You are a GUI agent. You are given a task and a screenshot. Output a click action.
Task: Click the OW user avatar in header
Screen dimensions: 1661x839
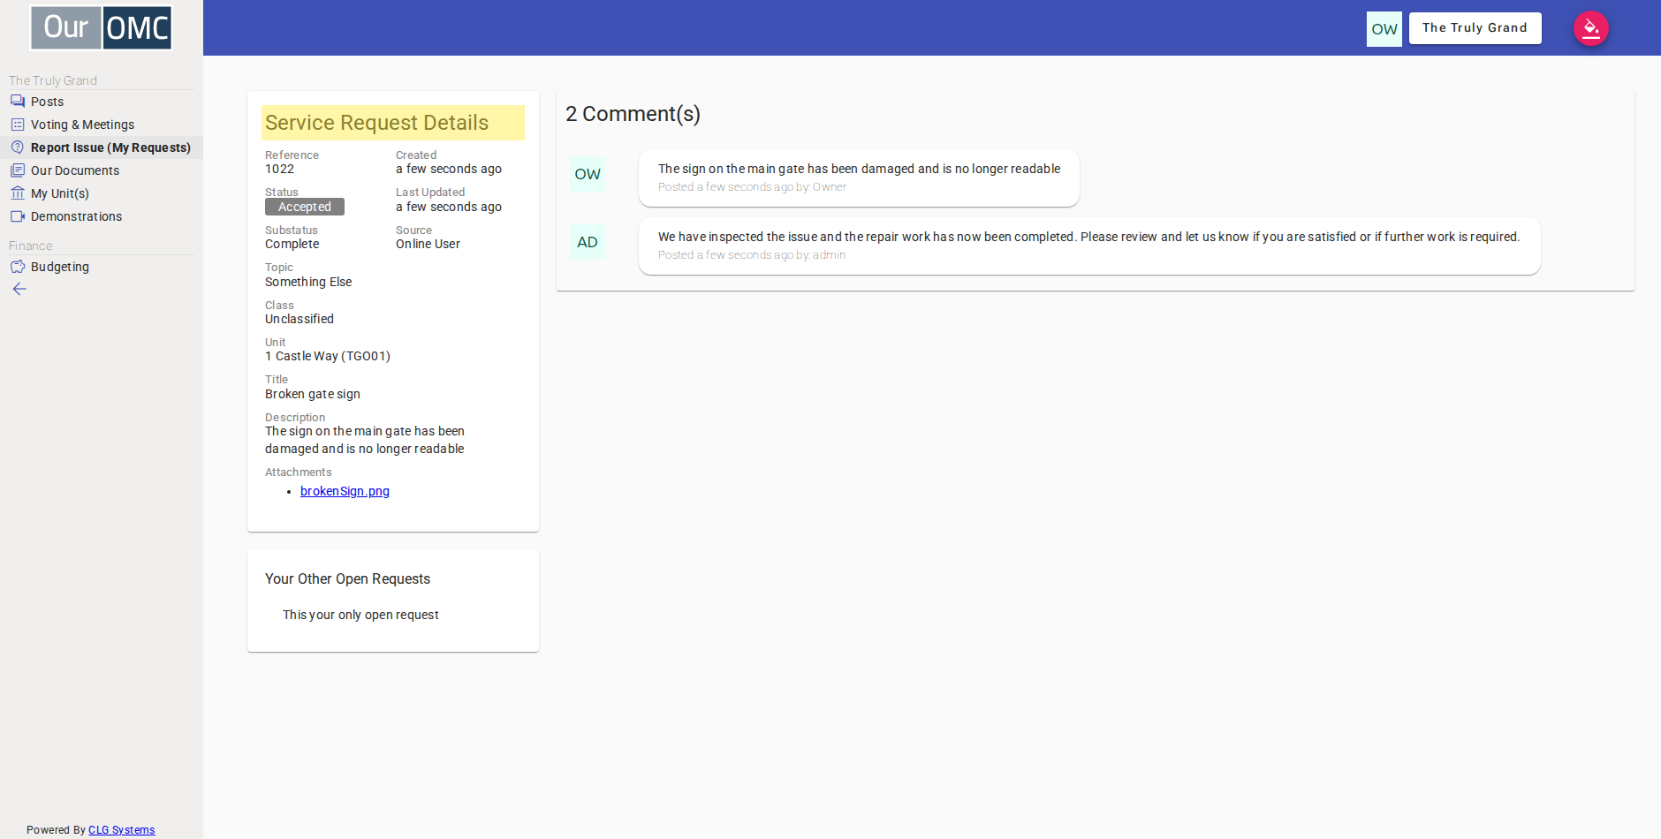[x=1384, y=29]
